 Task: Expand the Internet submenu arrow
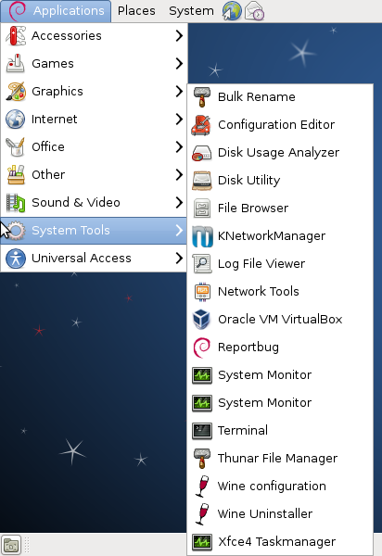click(x=179, y=120)
